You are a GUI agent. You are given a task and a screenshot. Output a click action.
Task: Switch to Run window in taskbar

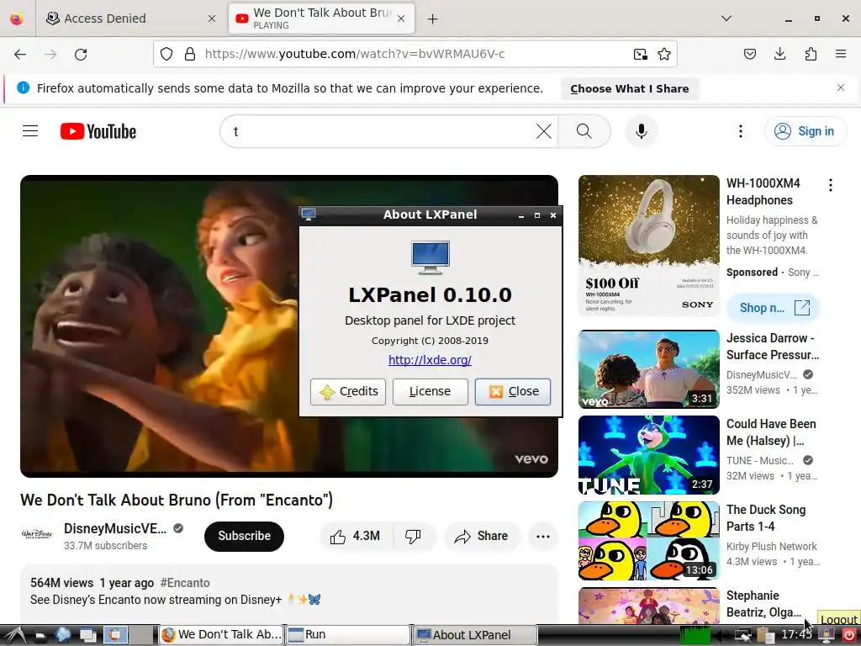pos(348,635)
